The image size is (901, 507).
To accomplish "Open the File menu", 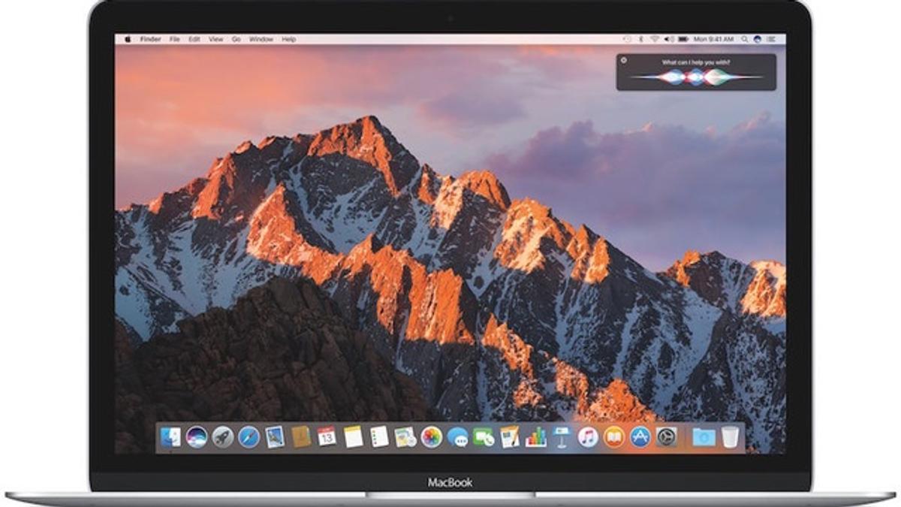I will pyautogui.click(x=175, y=38).
